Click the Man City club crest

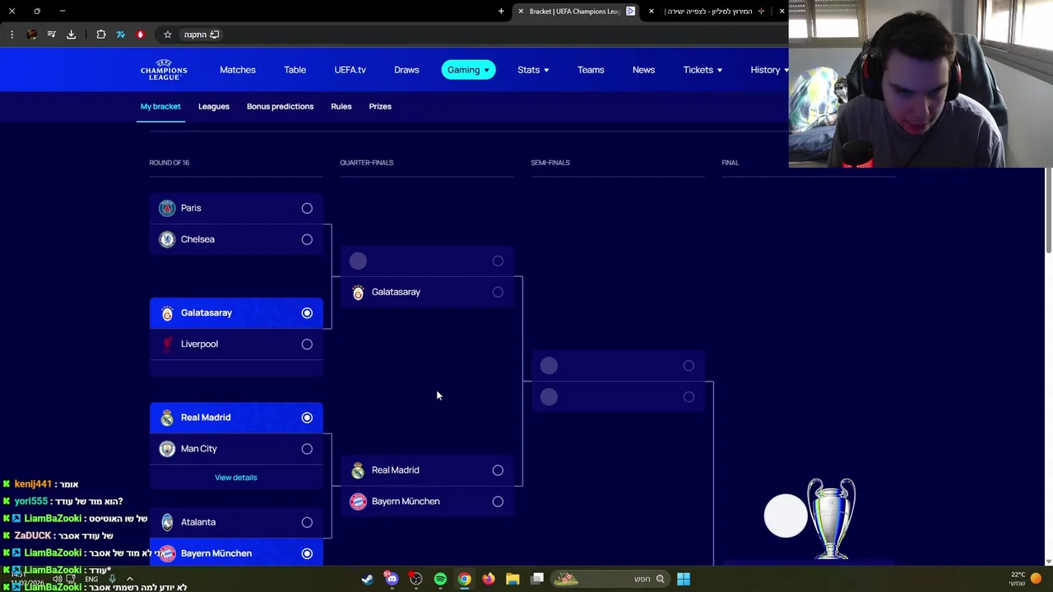[167, 449]
